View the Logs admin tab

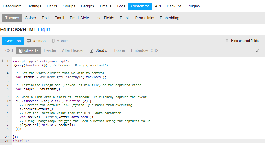coord(121,6)
